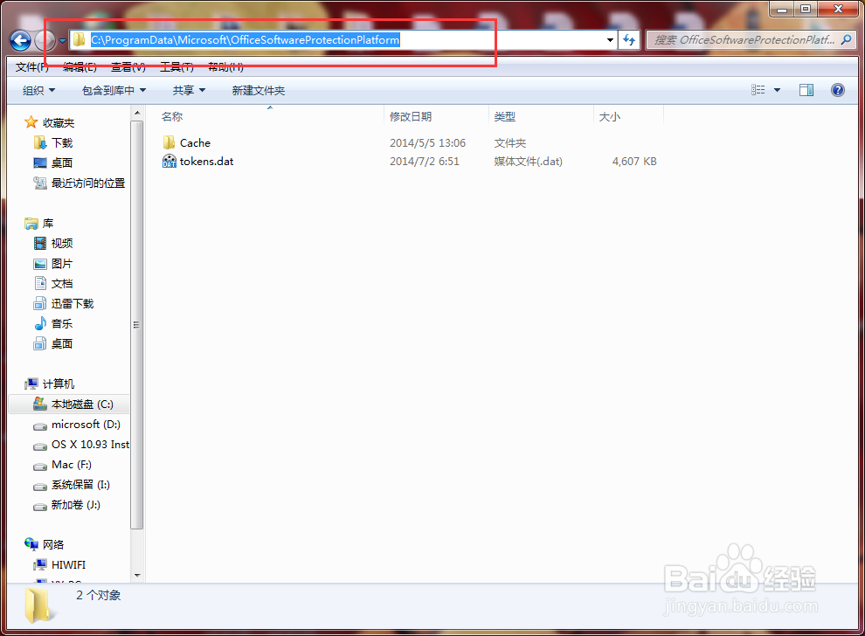This screenshot has height=636, width=865.
Task: Select the Cache folder icon
Action: click(169, 142)
